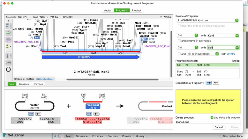The image size is (248, 139).
Task: Toggle the ABC translation labels icon
Action: [7, 56]
